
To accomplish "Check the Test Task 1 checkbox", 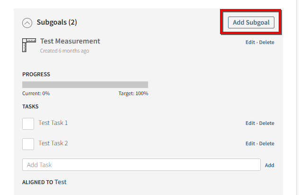I will coord(28,124).
